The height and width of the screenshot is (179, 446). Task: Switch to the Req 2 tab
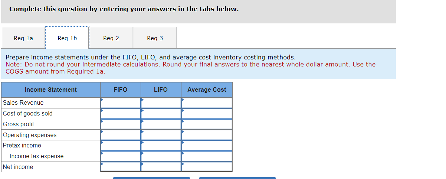tap(111, 38)
